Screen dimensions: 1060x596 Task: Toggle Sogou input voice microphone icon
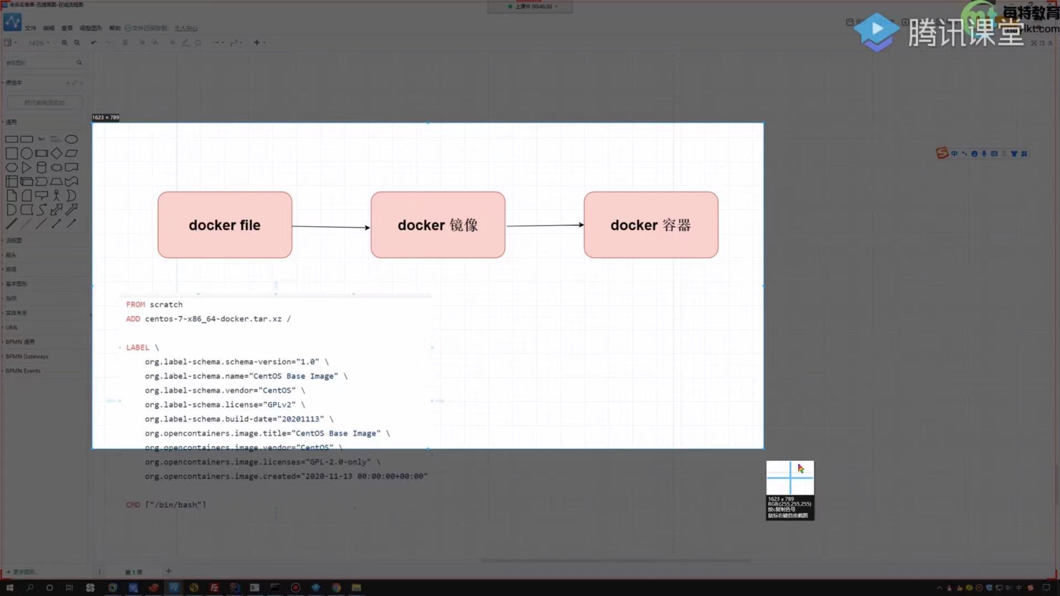[x=984, y=153]
